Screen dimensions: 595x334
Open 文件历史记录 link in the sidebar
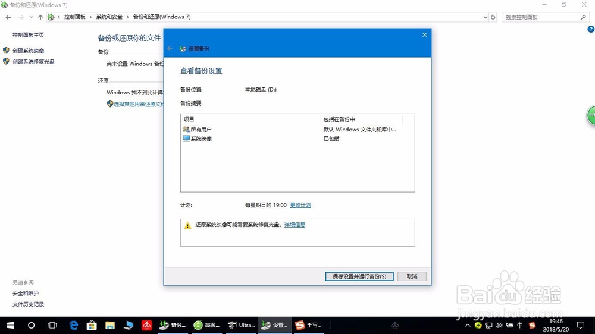(28, 304)
